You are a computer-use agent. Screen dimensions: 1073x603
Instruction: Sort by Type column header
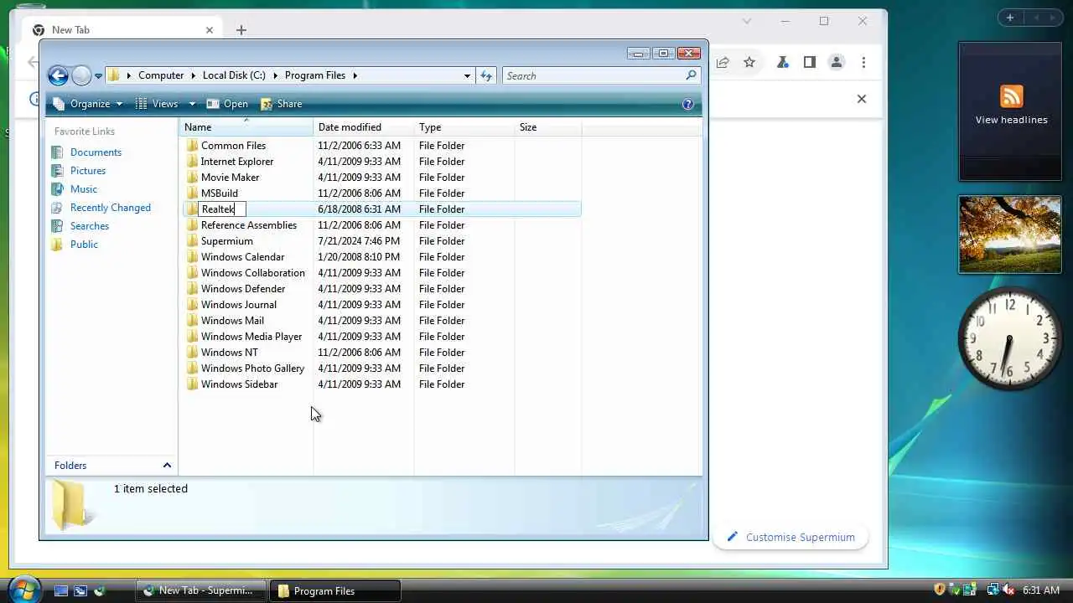(464, 127)
